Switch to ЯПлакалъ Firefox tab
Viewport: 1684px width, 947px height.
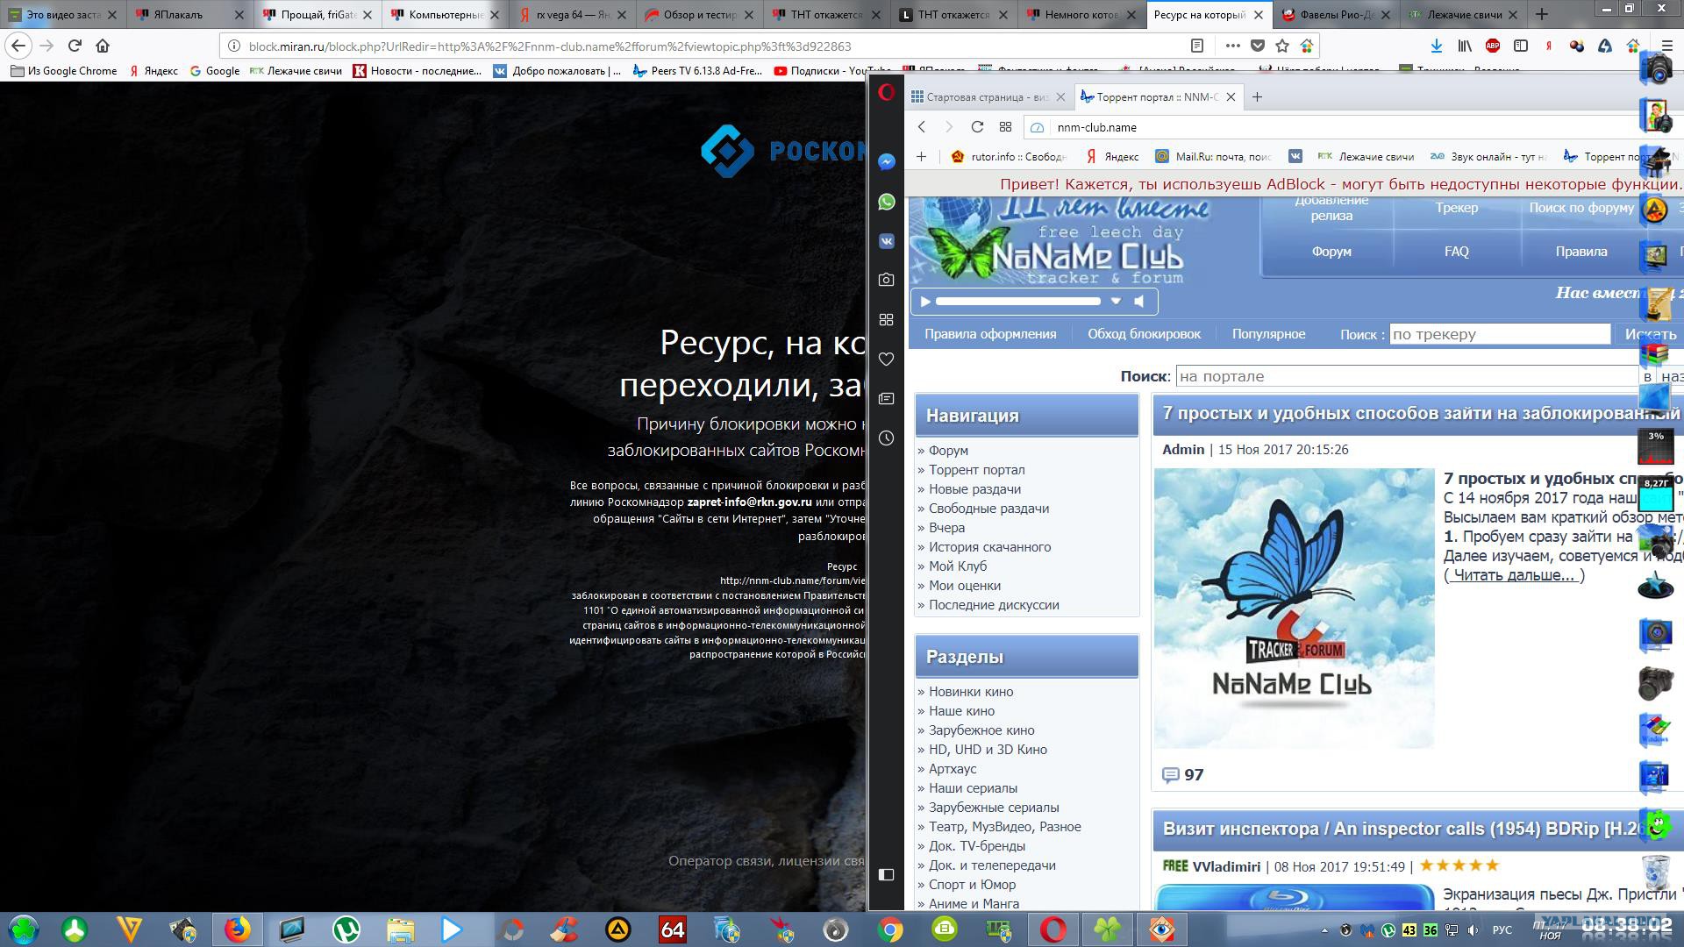pyautogui.click(x=190, y=15)
